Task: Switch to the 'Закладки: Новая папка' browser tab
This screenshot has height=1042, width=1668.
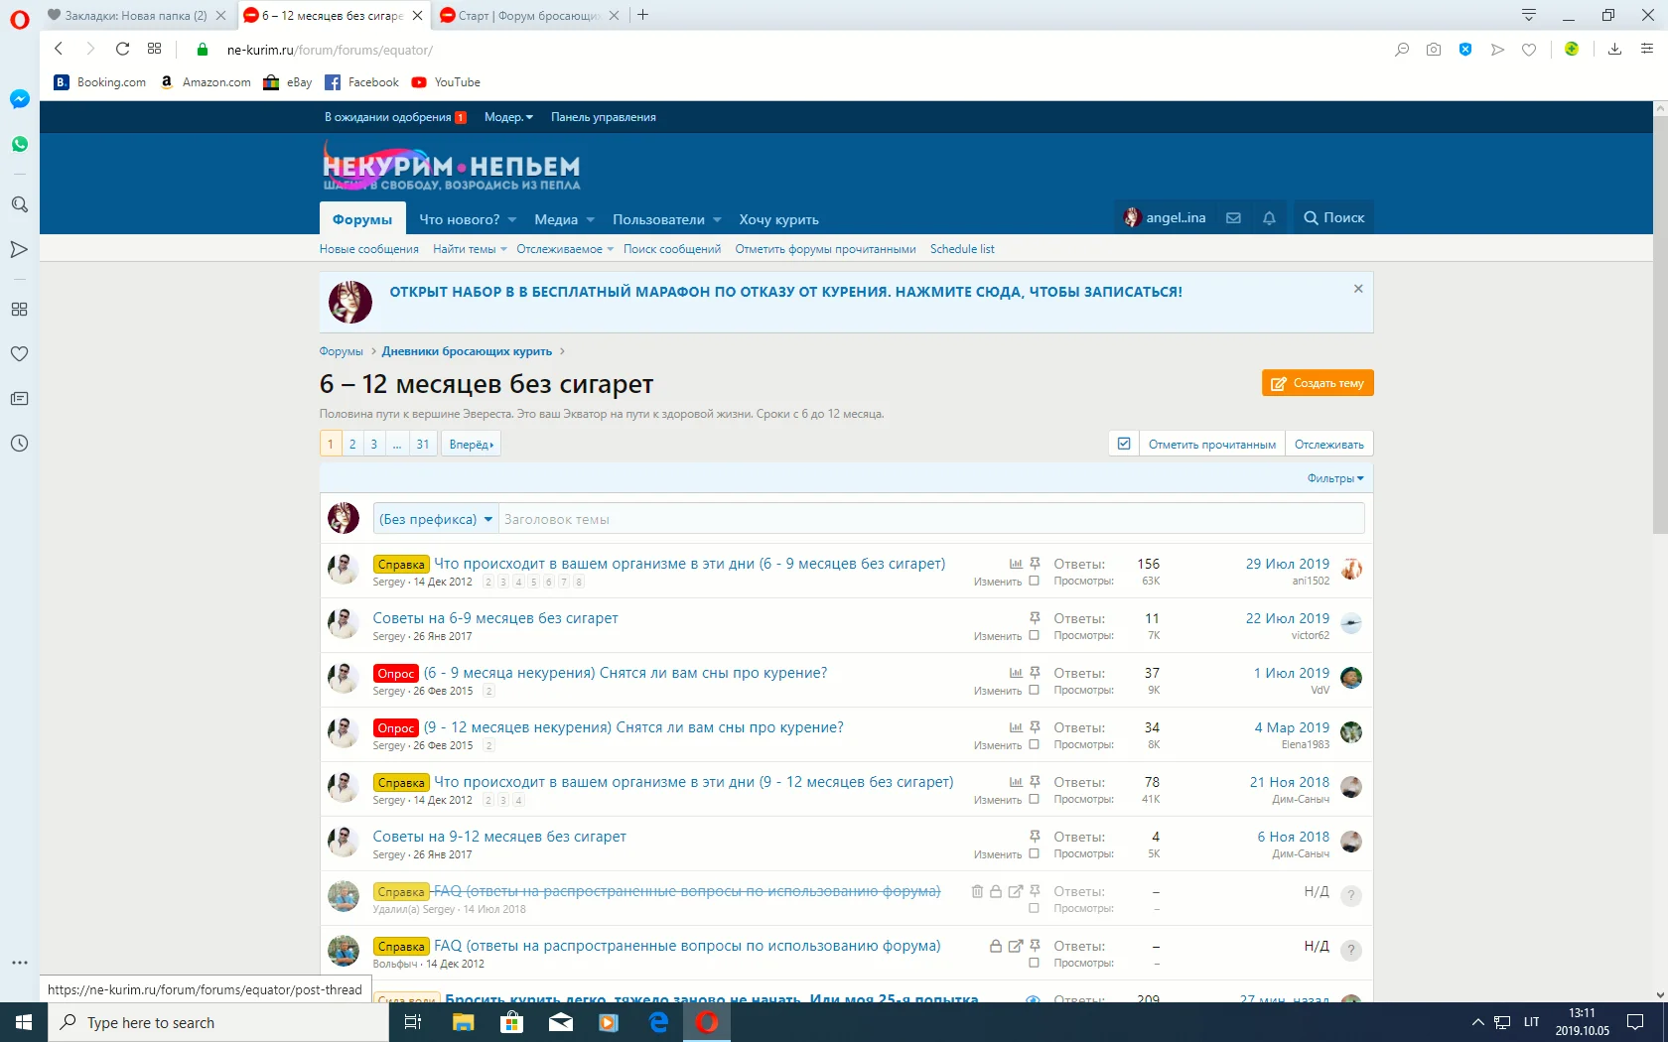Action: point(136,15)
